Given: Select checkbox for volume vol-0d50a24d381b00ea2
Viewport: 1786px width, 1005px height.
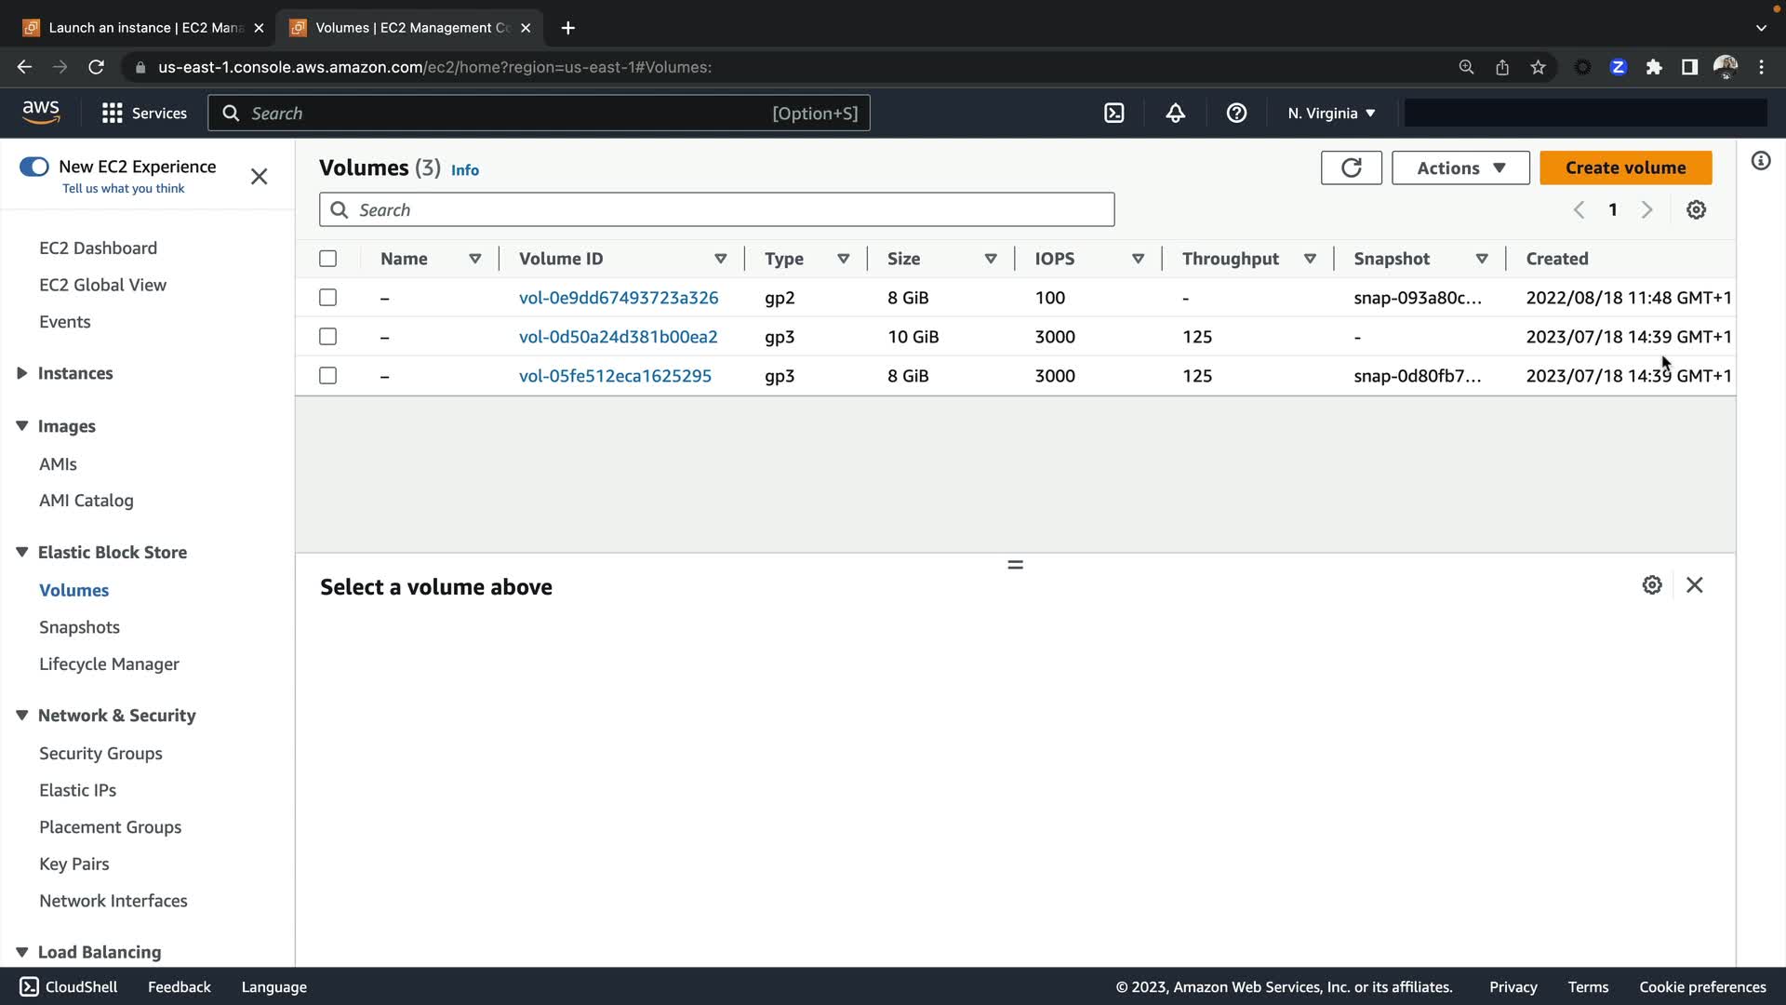Looking at the screenshot, I should click(x=327, y=337).
